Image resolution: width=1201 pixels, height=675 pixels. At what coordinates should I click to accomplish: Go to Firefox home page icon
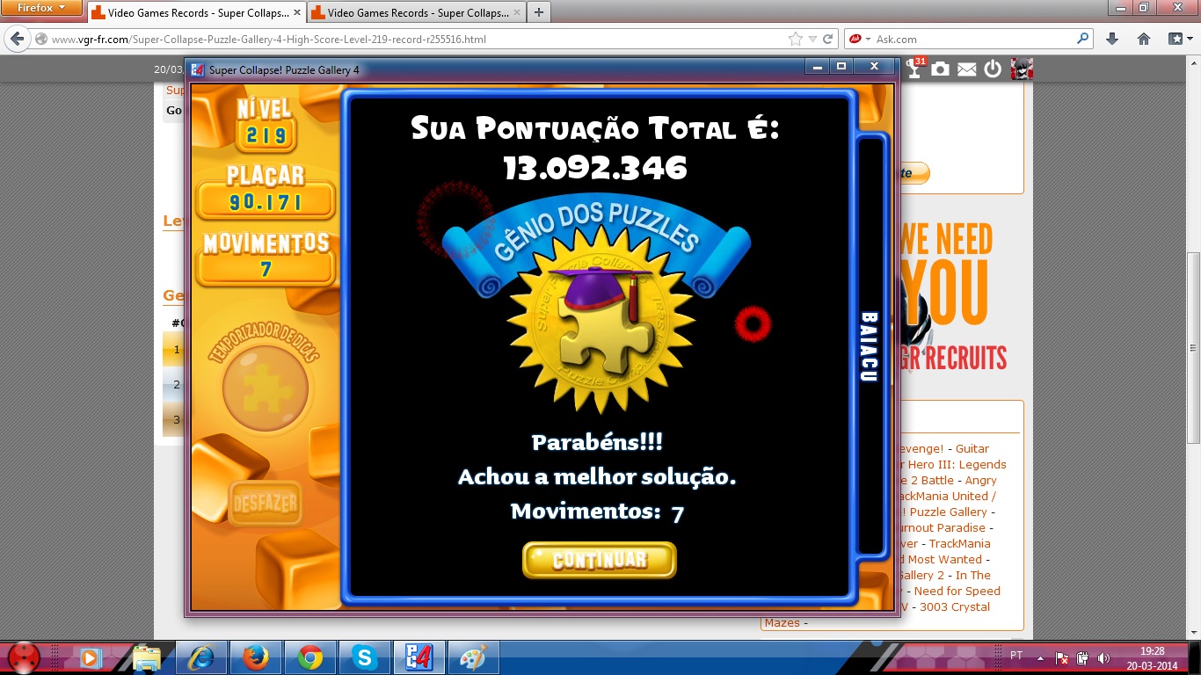coord(1144,39)
